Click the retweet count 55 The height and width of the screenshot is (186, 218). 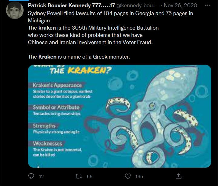click(x=90, y=177)
